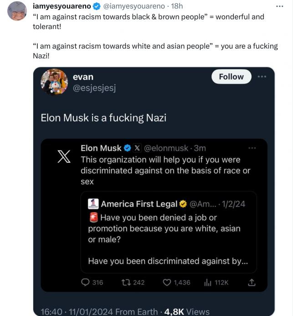The height and width of the screenshot is (316, 293).
Task: Click iamyesyouareno's profile avatar
Action: pos(17,11)
